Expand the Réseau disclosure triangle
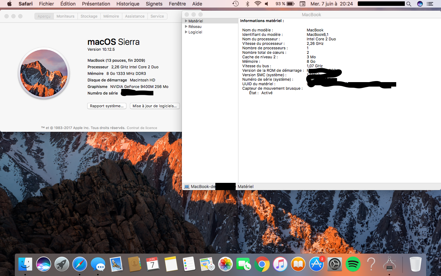 pyautogui.click(x=186, y=27)
